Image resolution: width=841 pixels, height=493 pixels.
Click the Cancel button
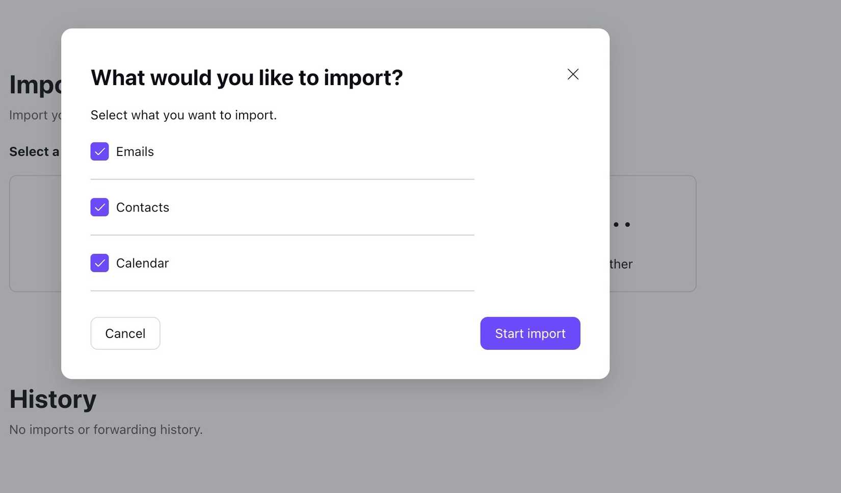(125, 333)
